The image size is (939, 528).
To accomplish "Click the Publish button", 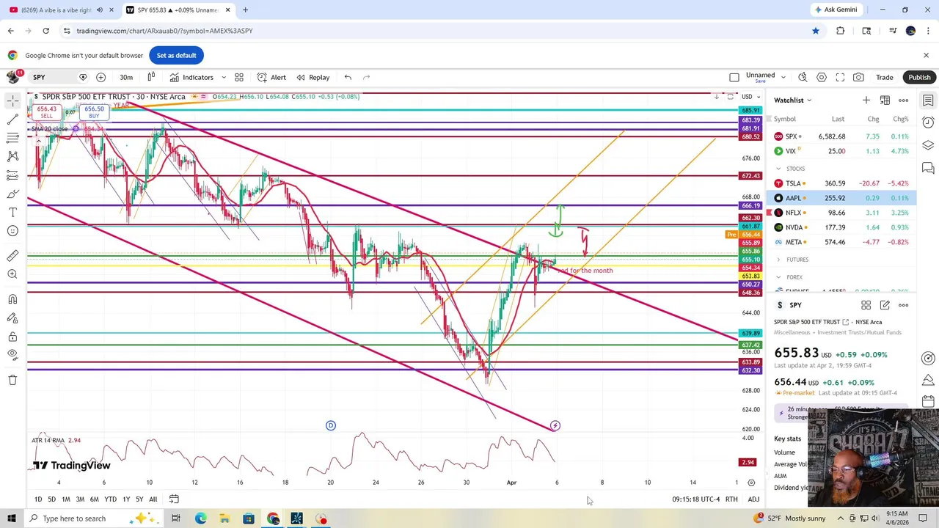I will coord(919,77).
